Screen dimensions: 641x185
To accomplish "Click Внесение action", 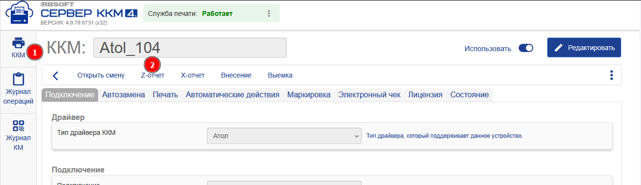I will (236, 75).
